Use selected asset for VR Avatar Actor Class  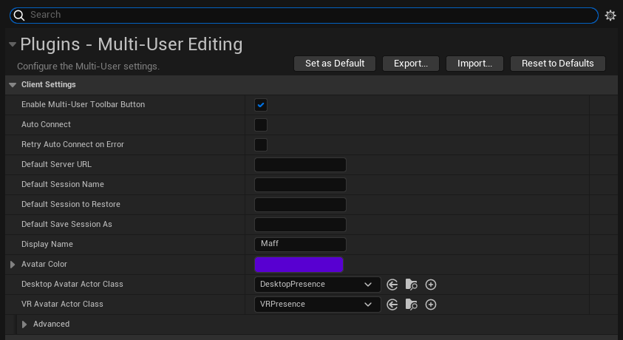pos(392,305)
